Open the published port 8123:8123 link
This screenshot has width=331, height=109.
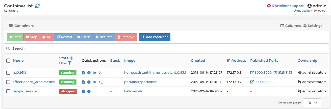[x=283, y=73]
